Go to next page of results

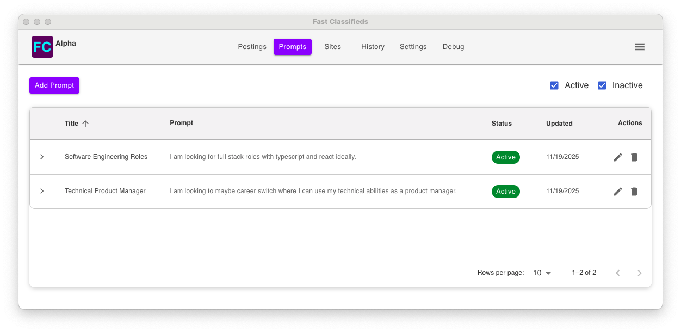(x=640, y=273)
